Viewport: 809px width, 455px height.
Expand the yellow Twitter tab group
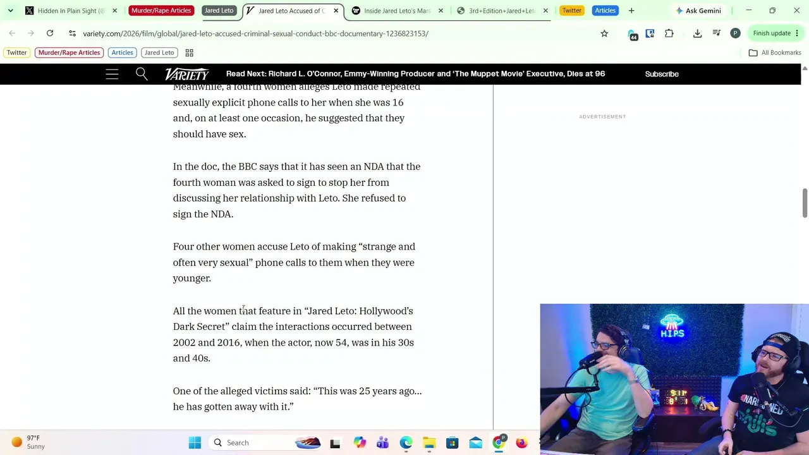pyautogui.click(x=571, y=11)
